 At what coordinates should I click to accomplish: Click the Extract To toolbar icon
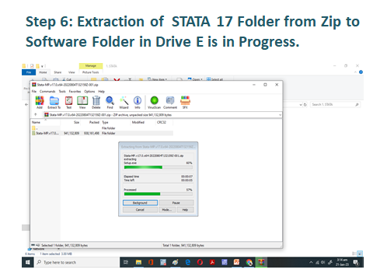(x=54, y=102)
